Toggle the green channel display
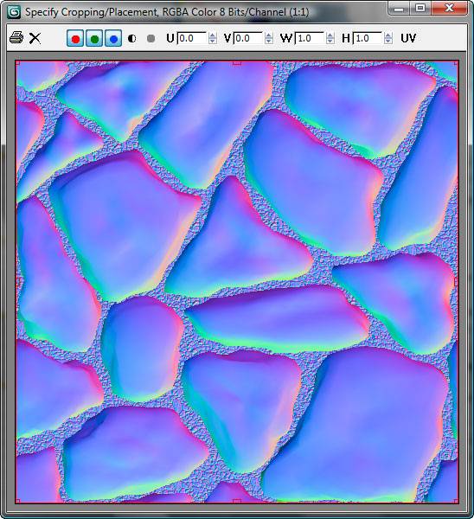The height and width of the screenshot is (519, 474). click(x=94, y=38)
